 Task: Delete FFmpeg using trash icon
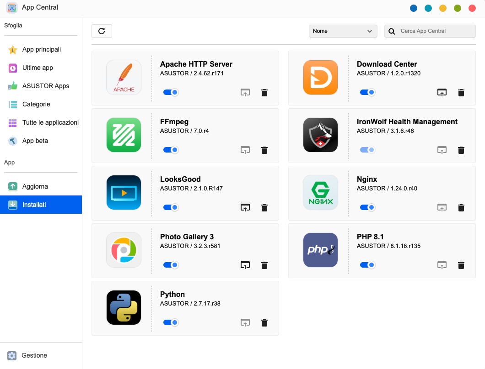coord(264,150)
